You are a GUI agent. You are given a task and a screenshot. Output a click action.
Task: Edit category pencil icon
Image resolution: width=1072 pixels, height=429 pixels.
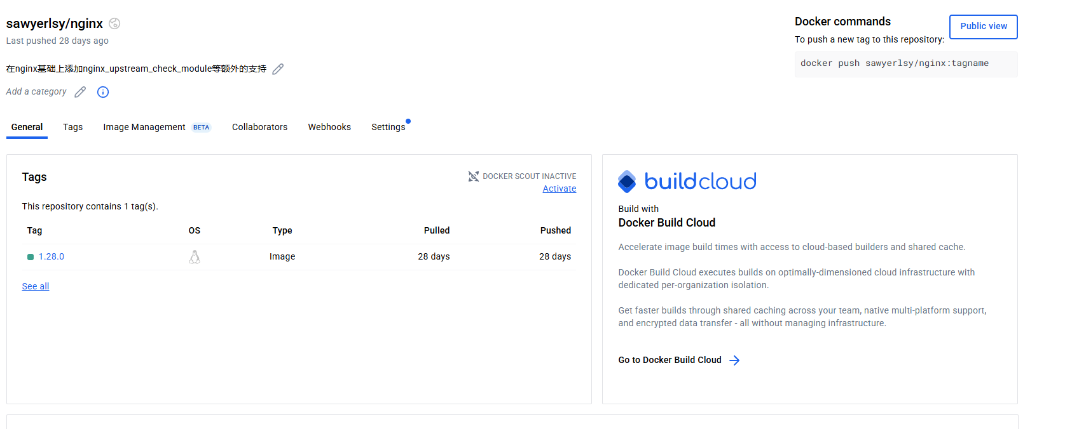tap(80, 92)
